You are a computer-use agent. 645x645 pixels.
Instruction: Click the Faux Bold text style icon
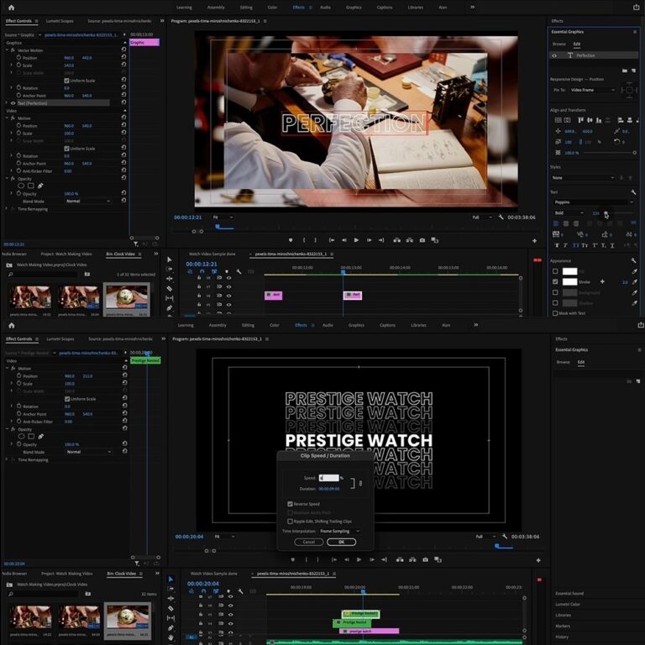(557, 245)
